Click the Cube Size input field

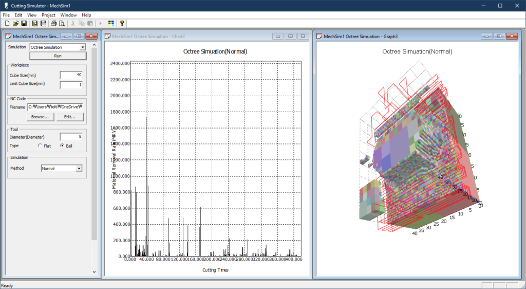(71, 75)
